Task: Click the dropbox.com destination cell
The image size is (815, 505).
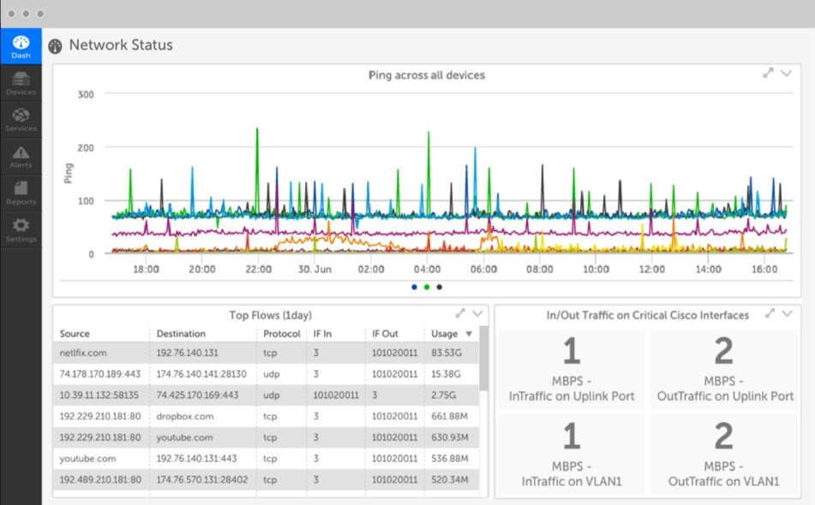Action: (185, 416)
